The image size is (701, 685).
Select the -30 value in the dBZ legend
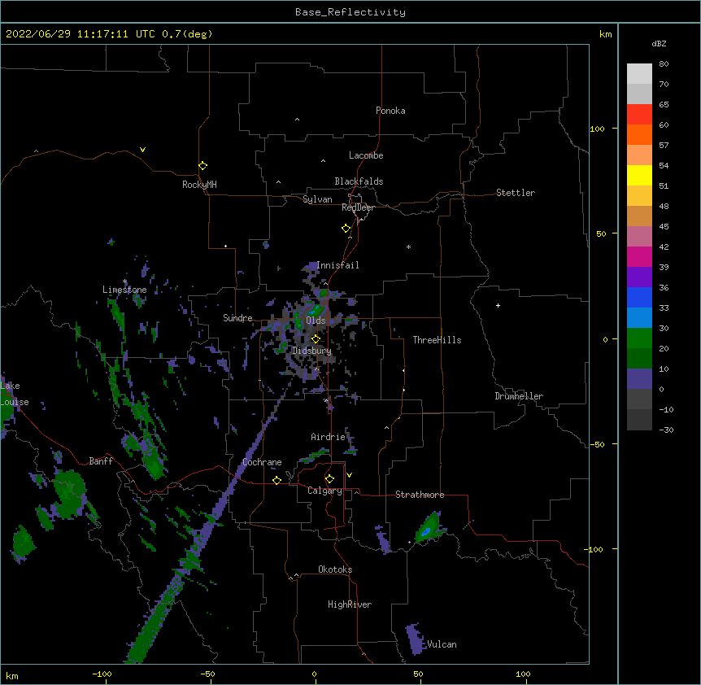tap(666, 430)
